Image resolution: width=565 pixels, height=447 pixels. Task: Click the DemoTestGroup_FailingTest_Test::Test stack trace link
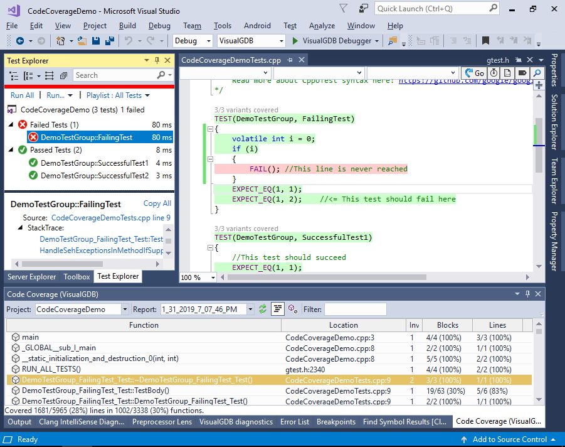point(101,239)
